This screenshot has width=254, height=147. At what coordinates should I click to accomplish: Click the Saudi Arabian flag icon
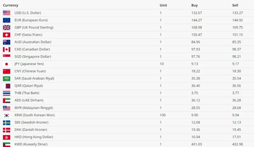coord(7,78)
